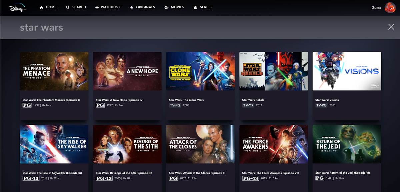Select the A New Hope poster
The height and width of the screenshot is (192, 400).
click(127, 71)
